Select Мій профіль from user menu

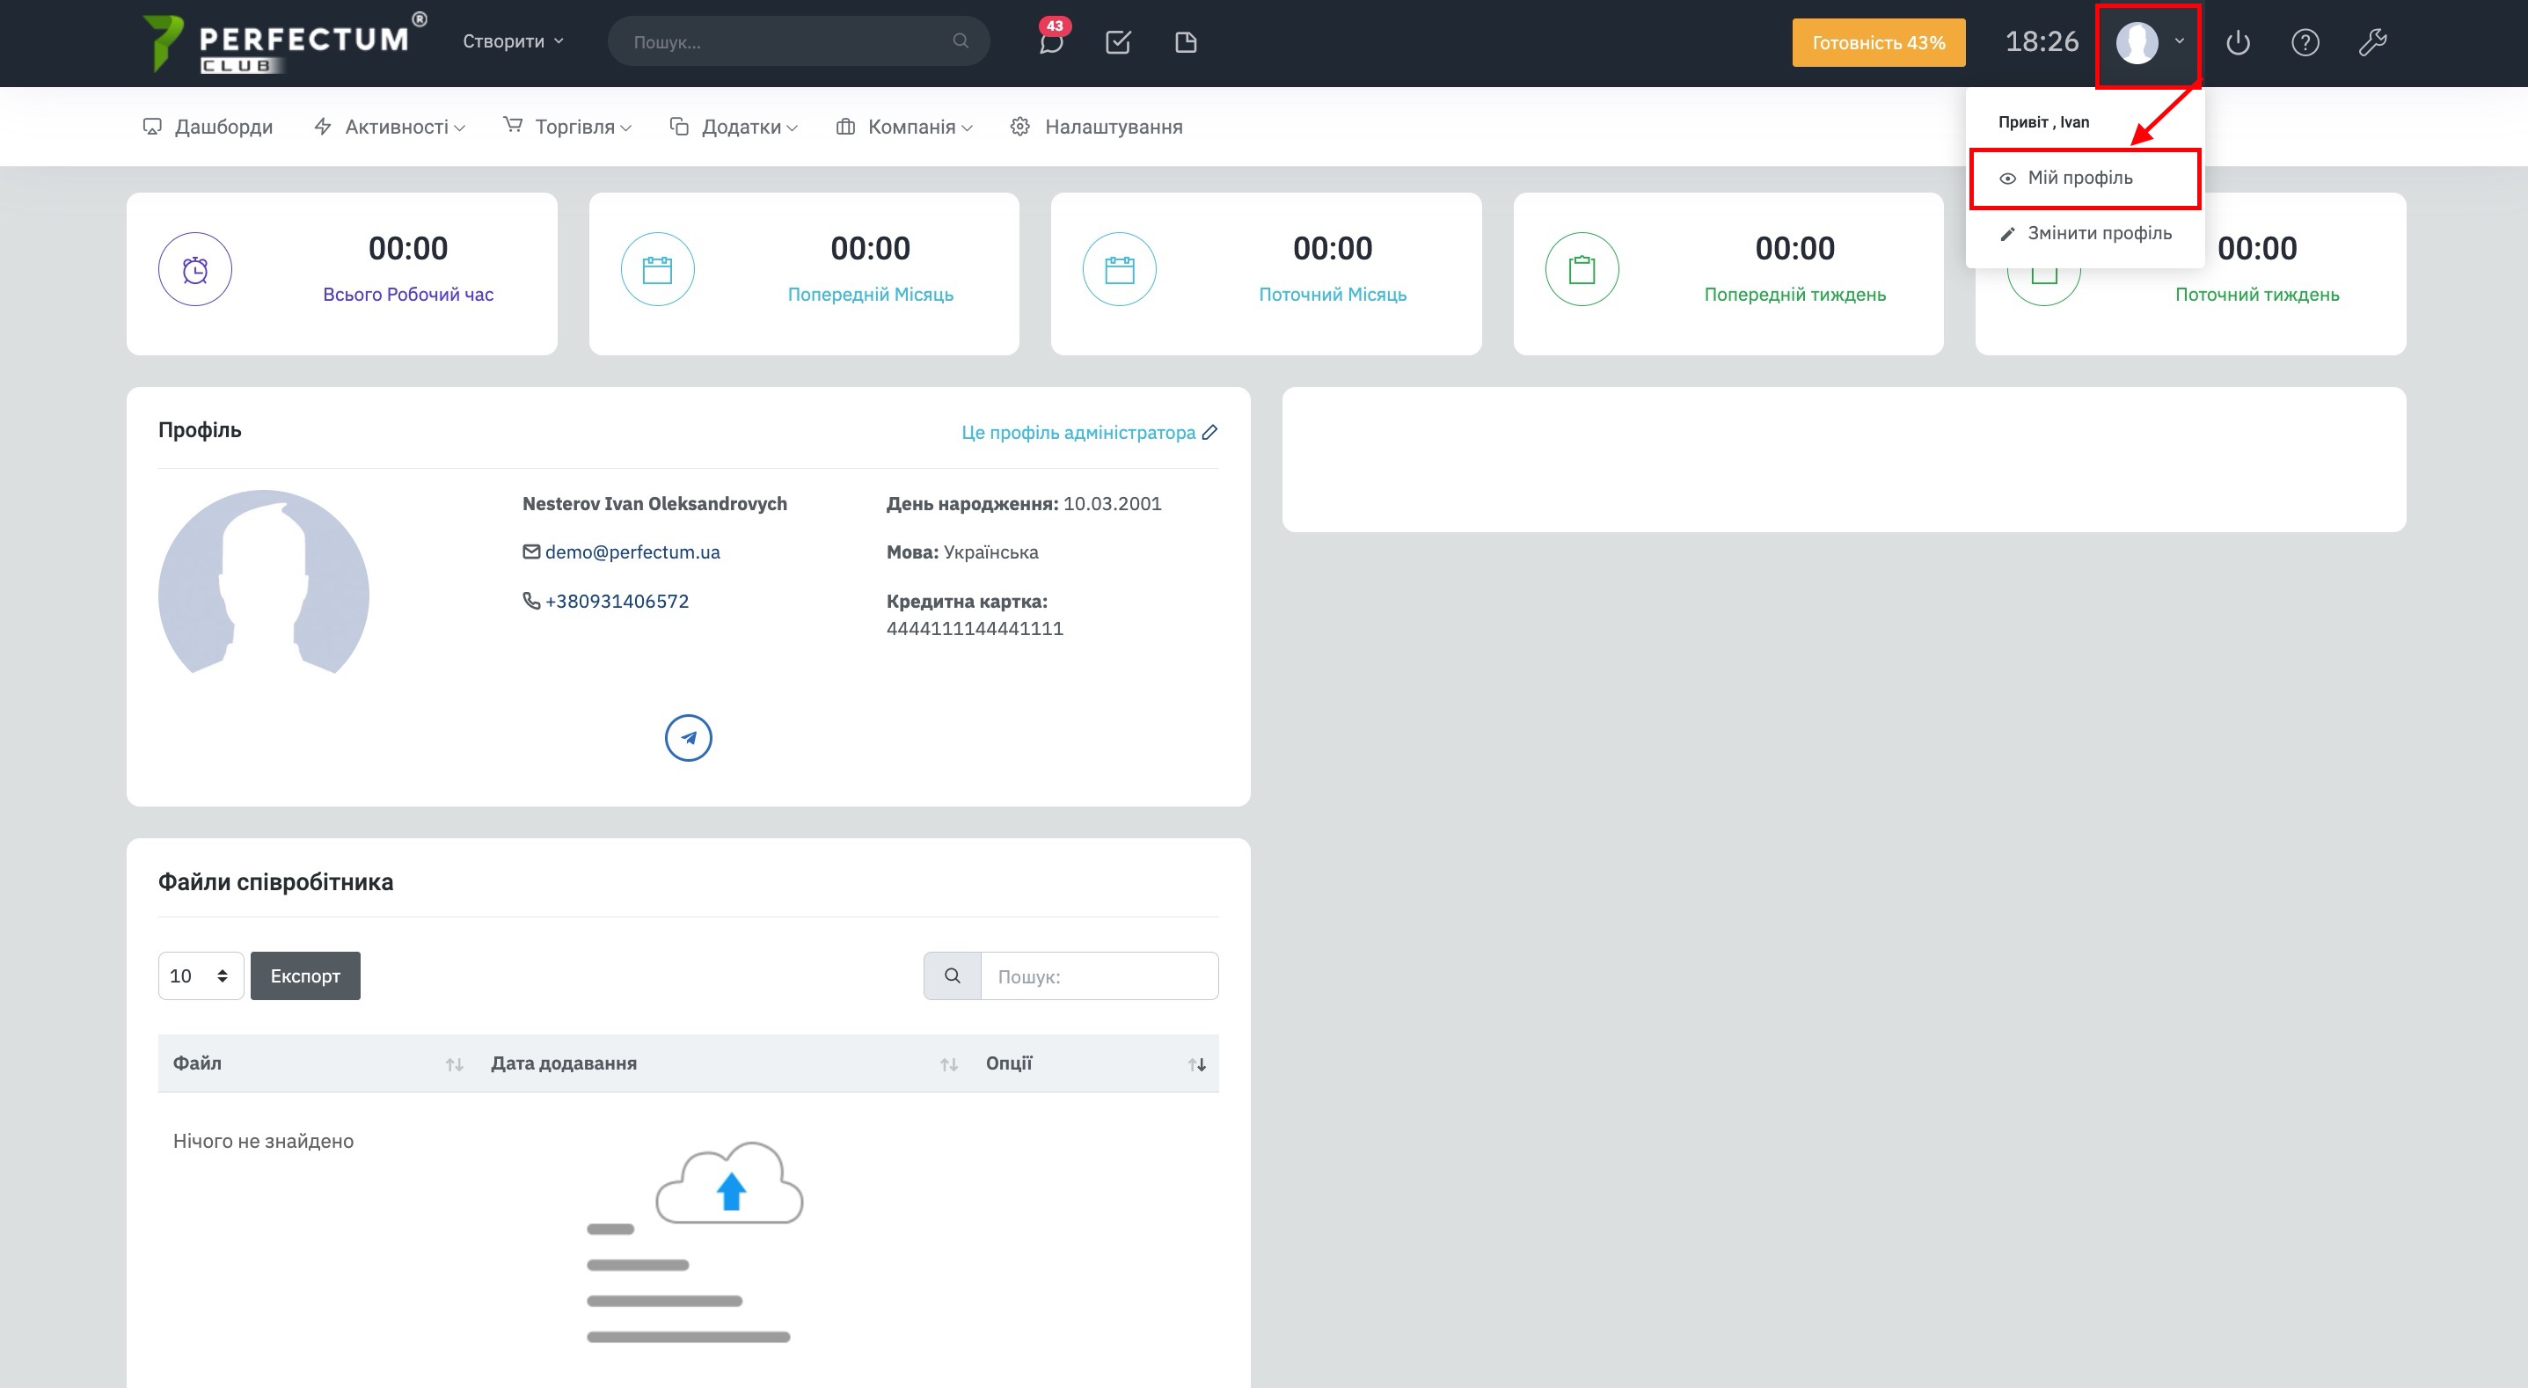click(2079, 178)
